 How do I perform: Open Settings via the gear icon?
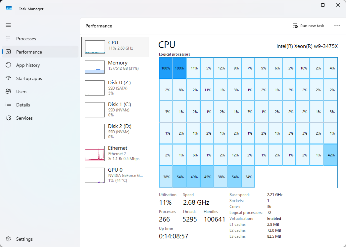pyautogui.click(x=8, y=239)
